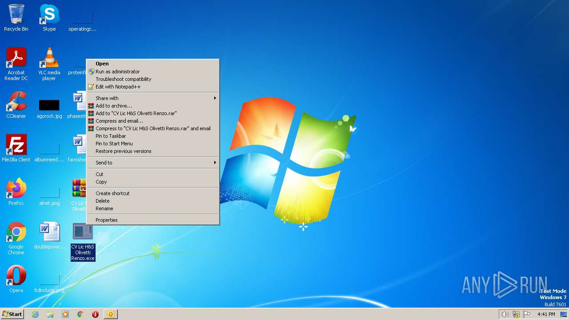569x320 pixels.
Task: Click the 4:41 PM taskbar clock
Action: pos(546,314)
